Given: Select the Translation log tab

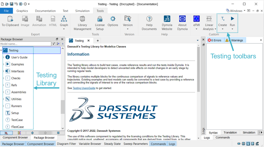Looking at the screenshot, I should point(230,132).
